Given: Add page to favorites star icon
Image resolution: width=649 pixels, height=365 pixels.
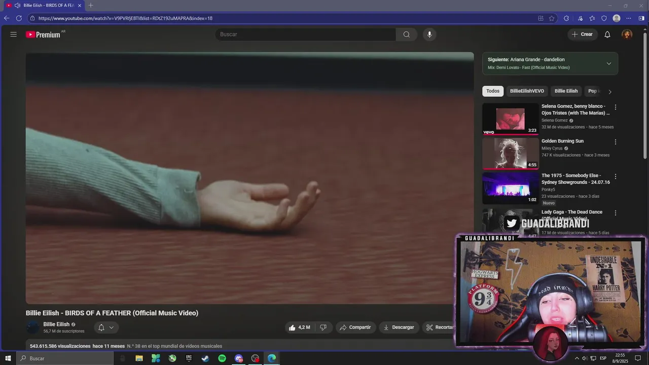Looking at the screenshot, I should (552, 18).
